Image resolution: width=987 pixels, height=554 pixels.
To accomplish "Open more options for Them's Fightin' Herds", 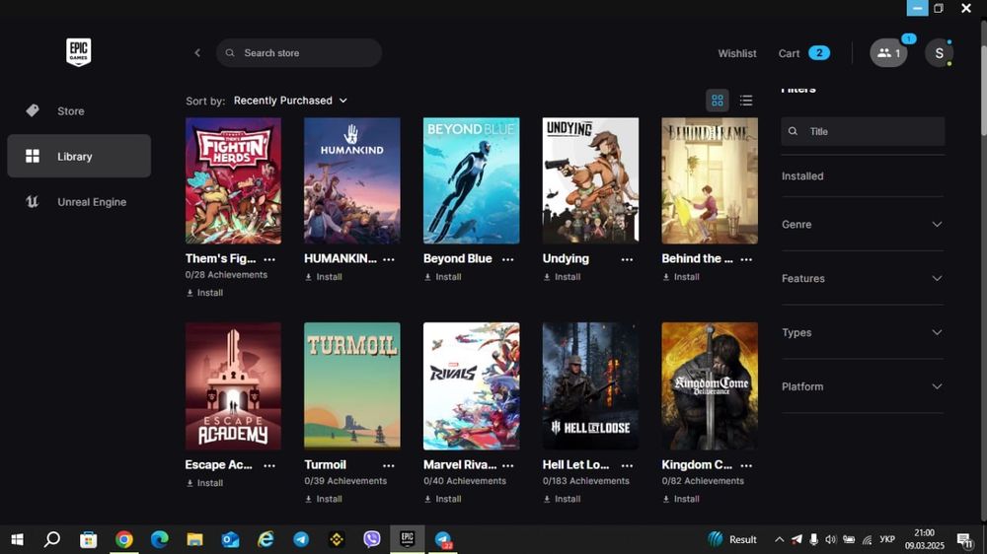I will point(269,259).
